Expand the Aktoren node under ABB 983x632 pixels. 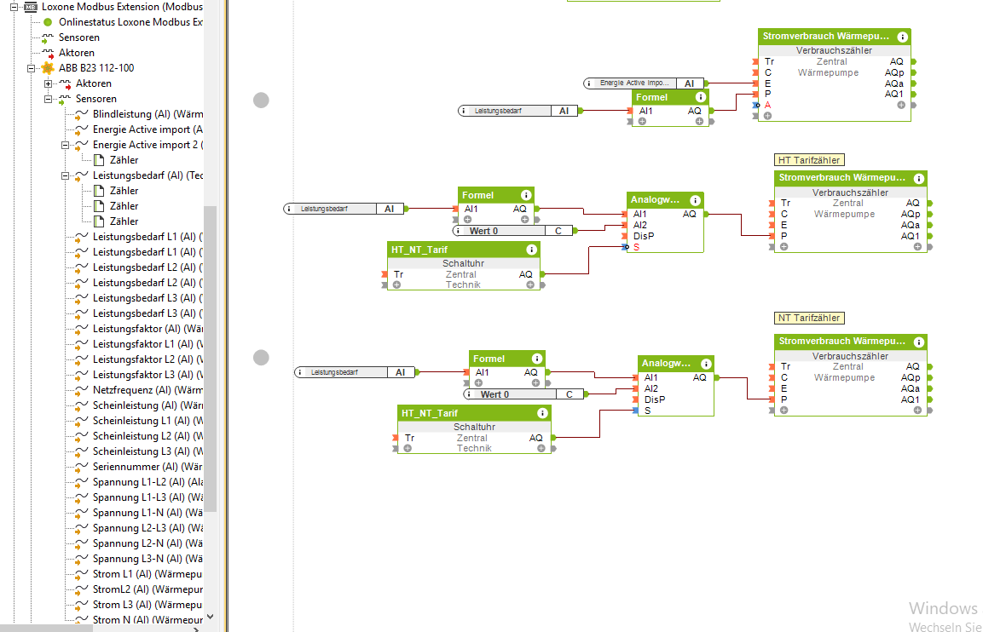click(48, 83)
